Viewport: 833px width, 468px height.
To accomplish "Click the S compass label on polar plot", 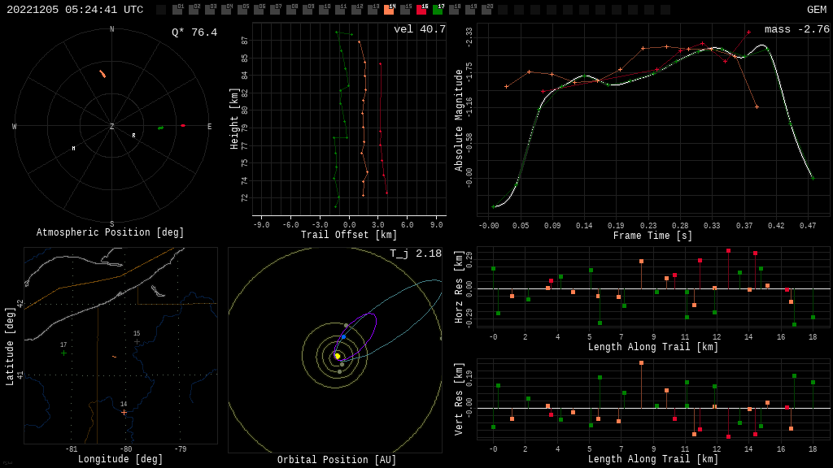I will [111, 224].
